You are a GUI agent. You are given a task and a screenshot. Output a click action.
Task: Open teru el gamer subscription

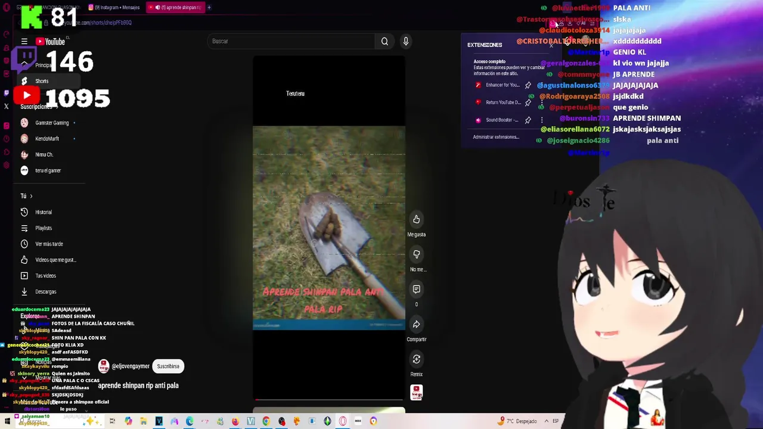pos(48,170)
